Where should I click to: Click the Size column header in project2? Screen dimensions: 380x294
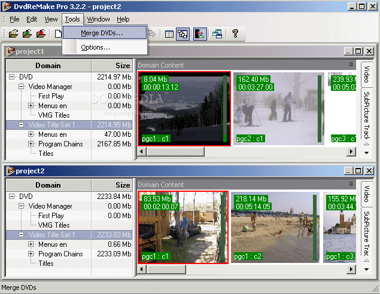pos(112,185)
